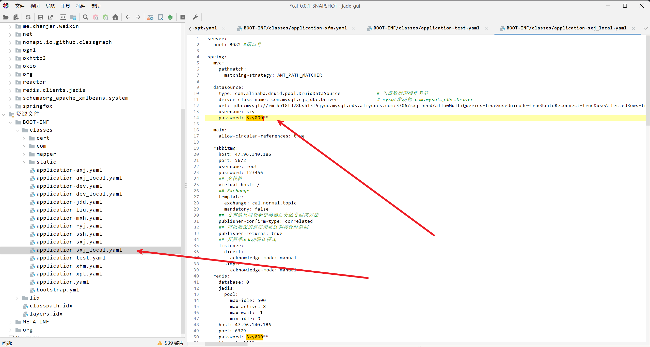The image size is (650, 347).
Task: Collapse the BOOT-INF tree folder
Action: (10, 122)
